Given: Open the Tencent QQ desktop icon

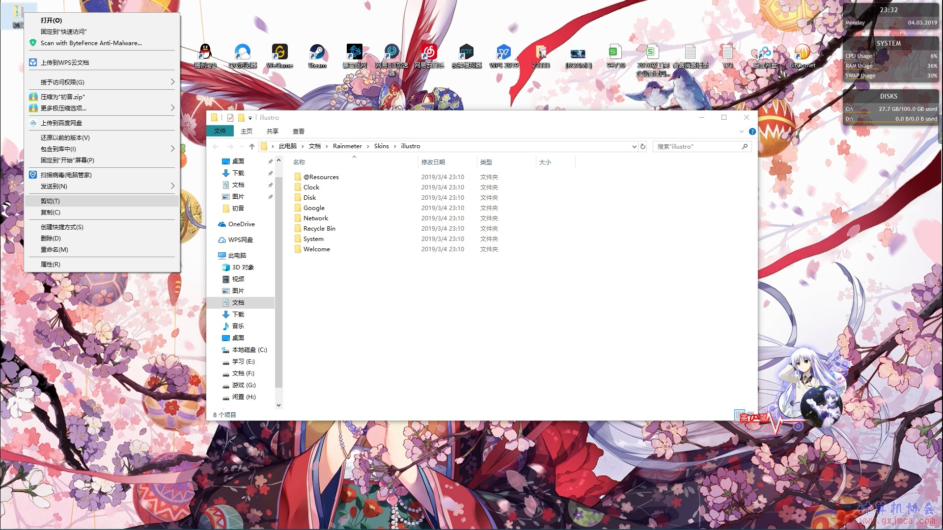Looking at the screenshot, I should point(205,55).
